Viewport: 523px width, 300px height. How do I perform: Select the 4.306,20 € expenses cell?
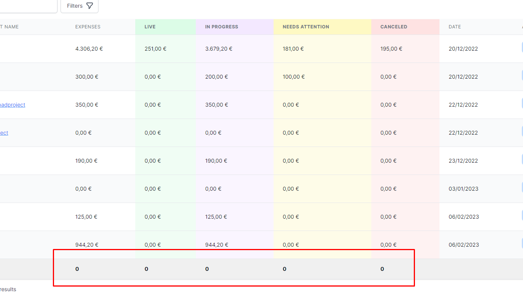[x=89, y=49]
